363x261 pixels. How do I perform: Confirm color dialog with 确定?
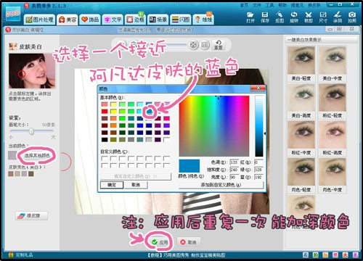coord(112,185)
